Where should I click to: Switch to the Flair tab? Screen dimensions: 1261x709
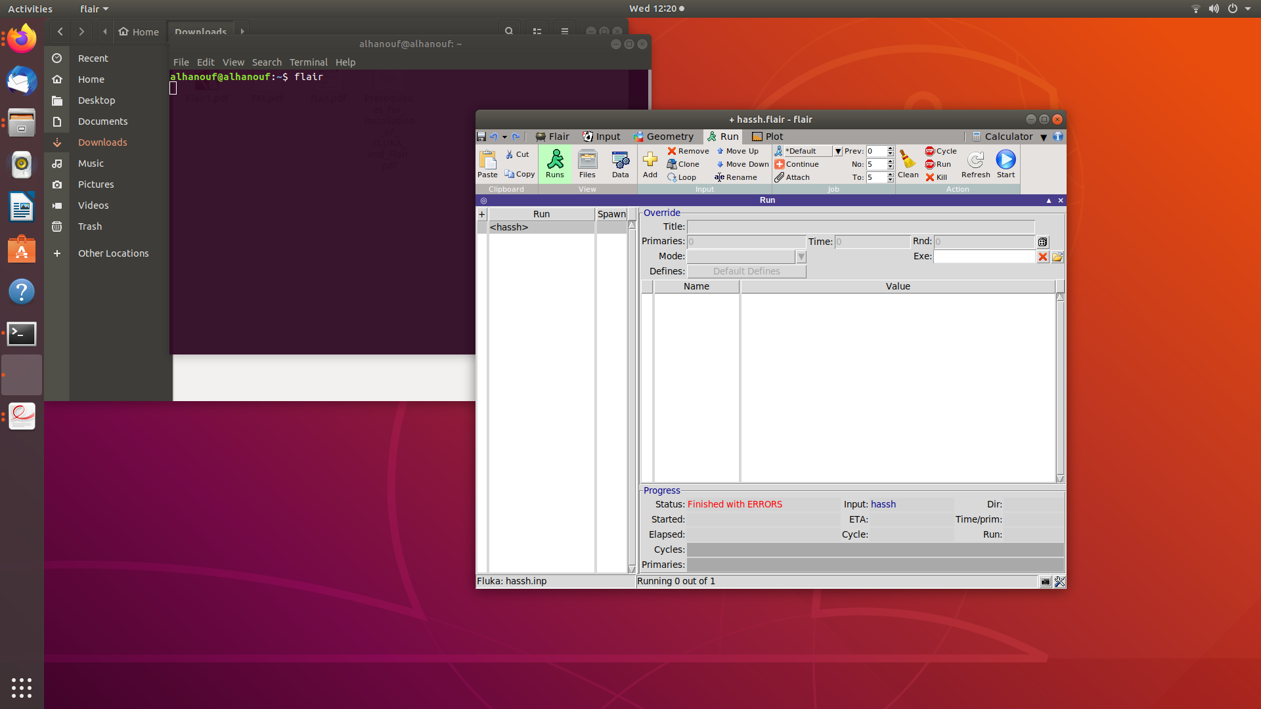pyautogui.click(x=552, y=137)
